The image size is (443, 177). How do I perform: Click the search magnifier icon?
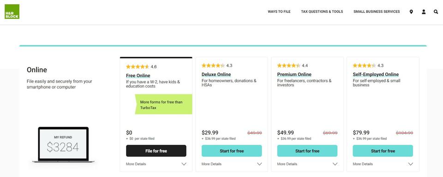[x=436, y=12]
